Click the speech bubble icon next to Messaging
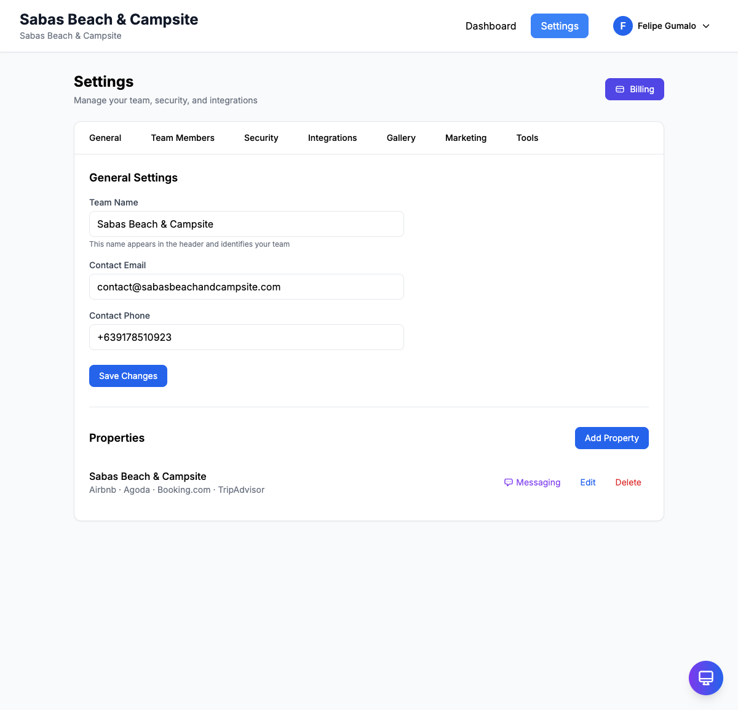This screenshot has width=738, height=710. click(x=508, y=482)
